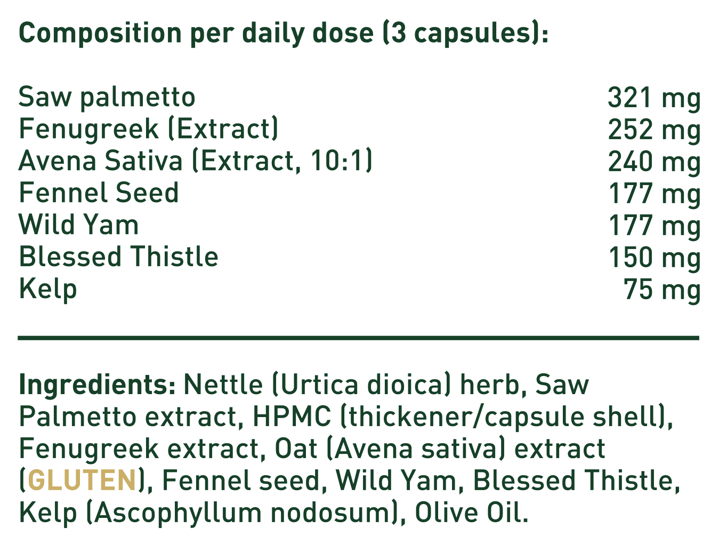The height and width of the screenshot is (544, 719).
Task: Click the 75 mg amount
Action: tap(662, 290)
